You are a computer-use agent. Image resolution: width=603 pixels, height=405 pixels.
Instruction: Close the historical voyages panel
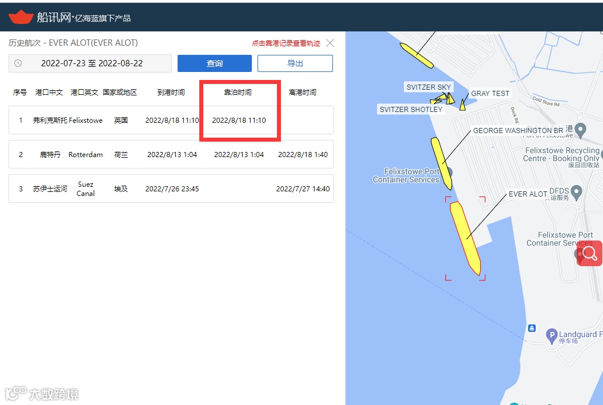330,43
